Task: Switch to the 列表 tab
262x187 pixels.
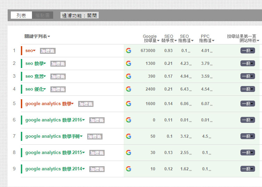Action: (x=21, y=15)
